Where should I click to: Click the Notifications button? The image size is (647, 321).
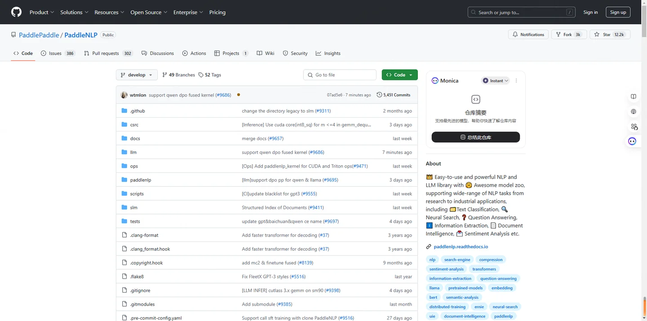(528, 35)
